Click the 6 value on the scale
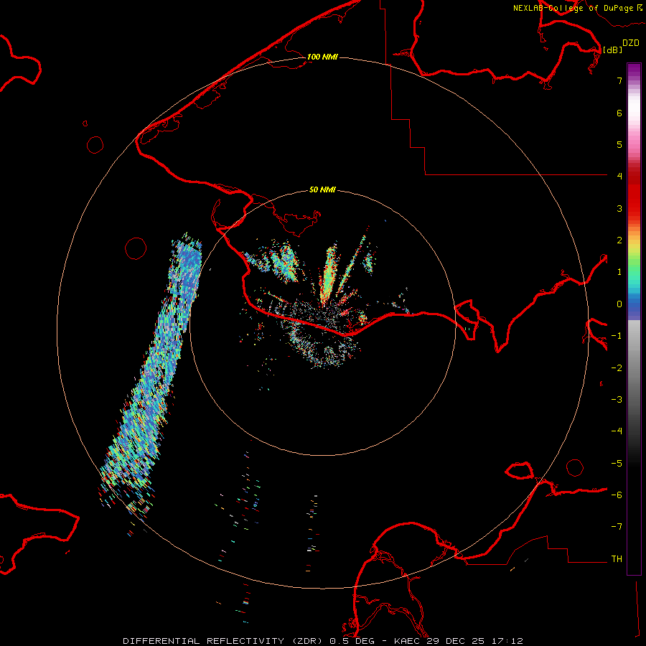This screenshot has width=646, height=646. (x=619, y=113)
